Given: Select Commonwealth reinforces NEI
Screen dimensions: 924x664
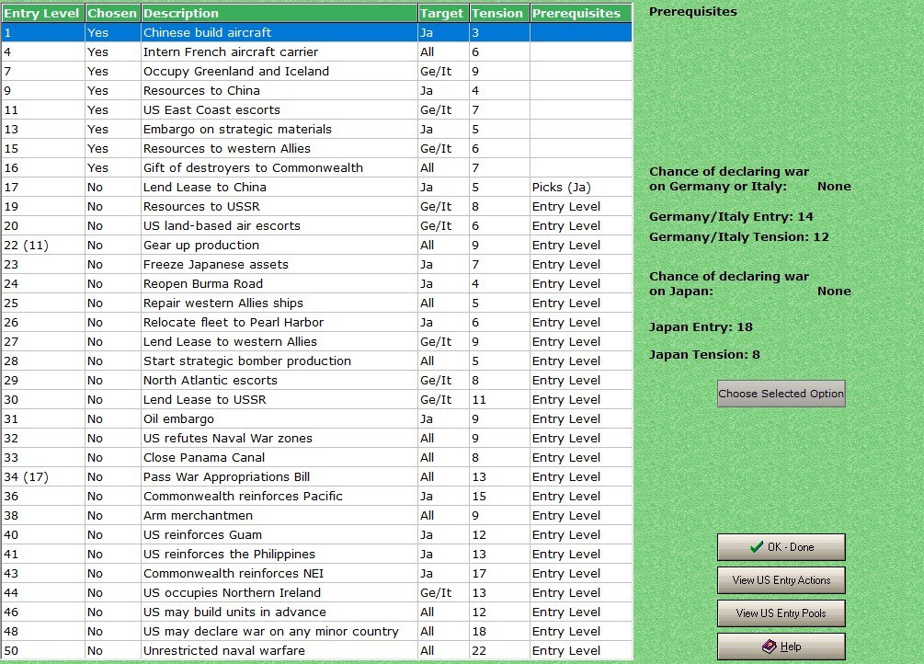Looking at the screenshot, I should [x=317, y=573].
